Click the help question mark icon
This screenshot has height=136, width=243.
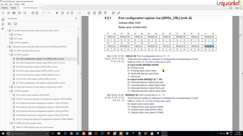pos(230,8)
